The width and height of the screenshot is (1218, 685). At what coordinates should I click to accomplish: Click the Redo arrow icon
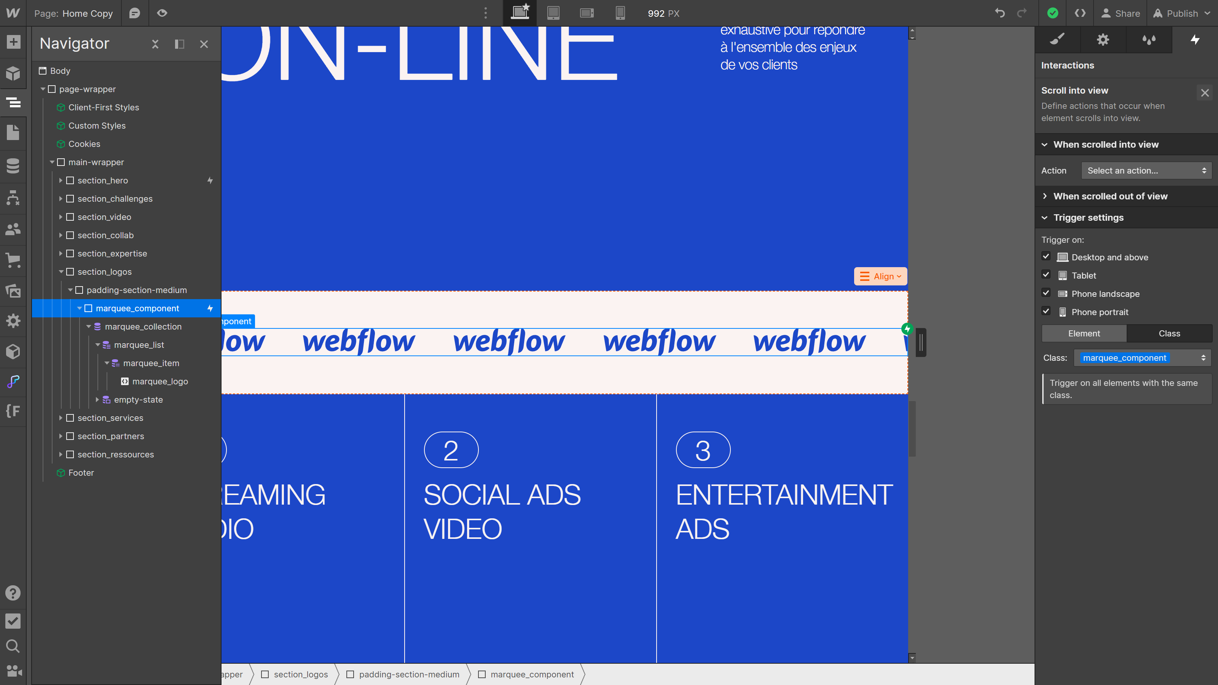point(1022,13)
